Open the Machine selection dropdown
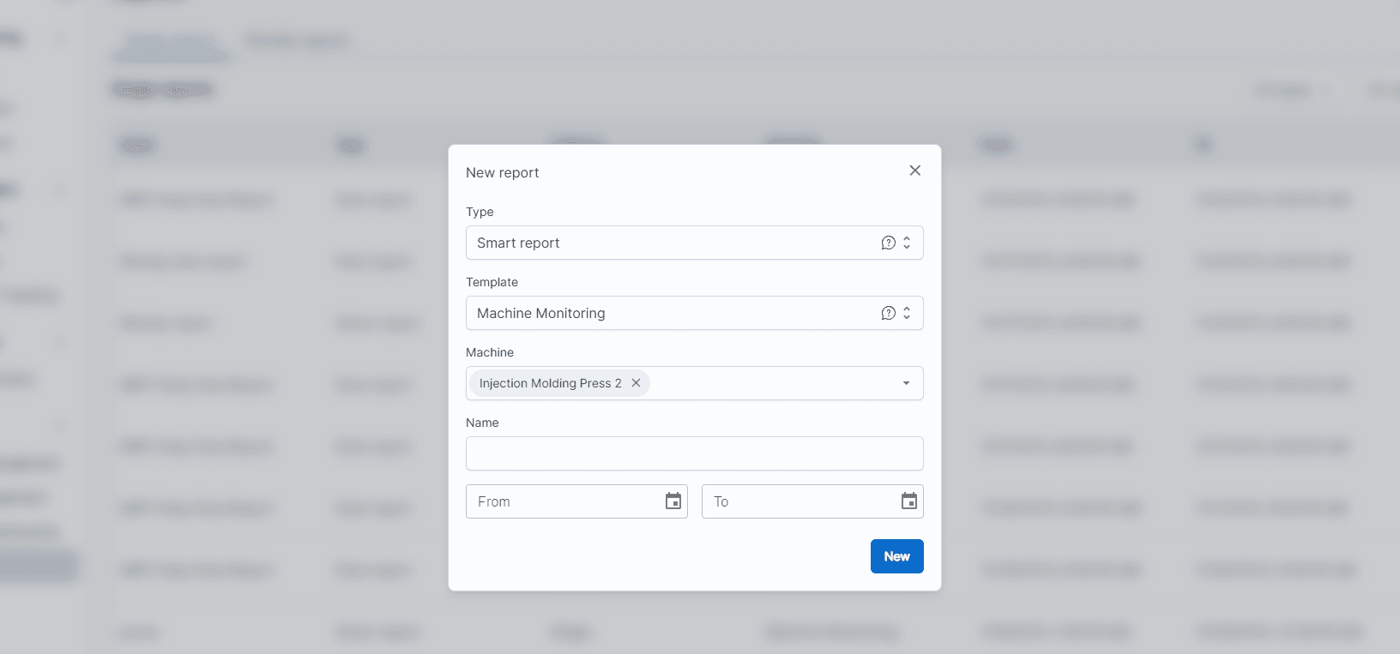Screen dimensions: 1400x654 (x=906, y=383)
